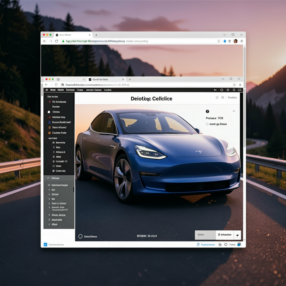
Task: Click the 'Ruco ASonc' orange icon row in sidebar
Action: (x=58, y=127)
